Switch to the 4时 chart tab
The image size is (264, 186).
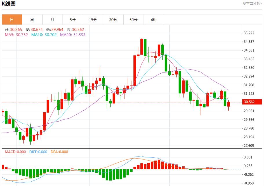(154, 20)
